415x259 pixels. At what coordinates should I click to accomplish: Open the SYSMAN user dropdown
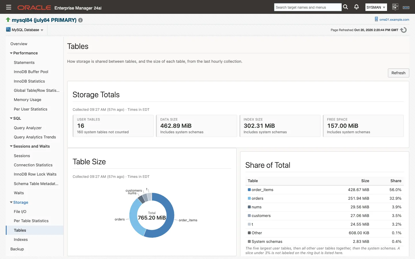click(x=376, y=7)
